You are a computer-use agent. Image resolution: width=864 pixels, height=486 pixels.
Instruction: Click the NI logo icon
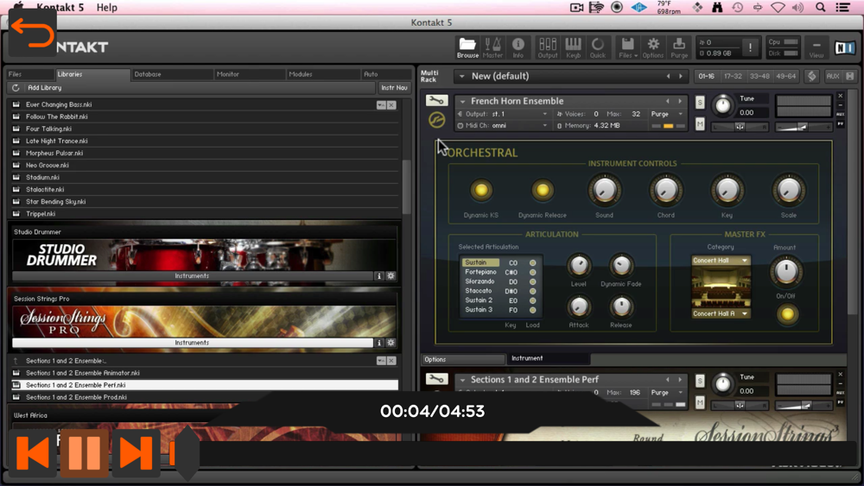pyautogui.click(x=844, y=47)
